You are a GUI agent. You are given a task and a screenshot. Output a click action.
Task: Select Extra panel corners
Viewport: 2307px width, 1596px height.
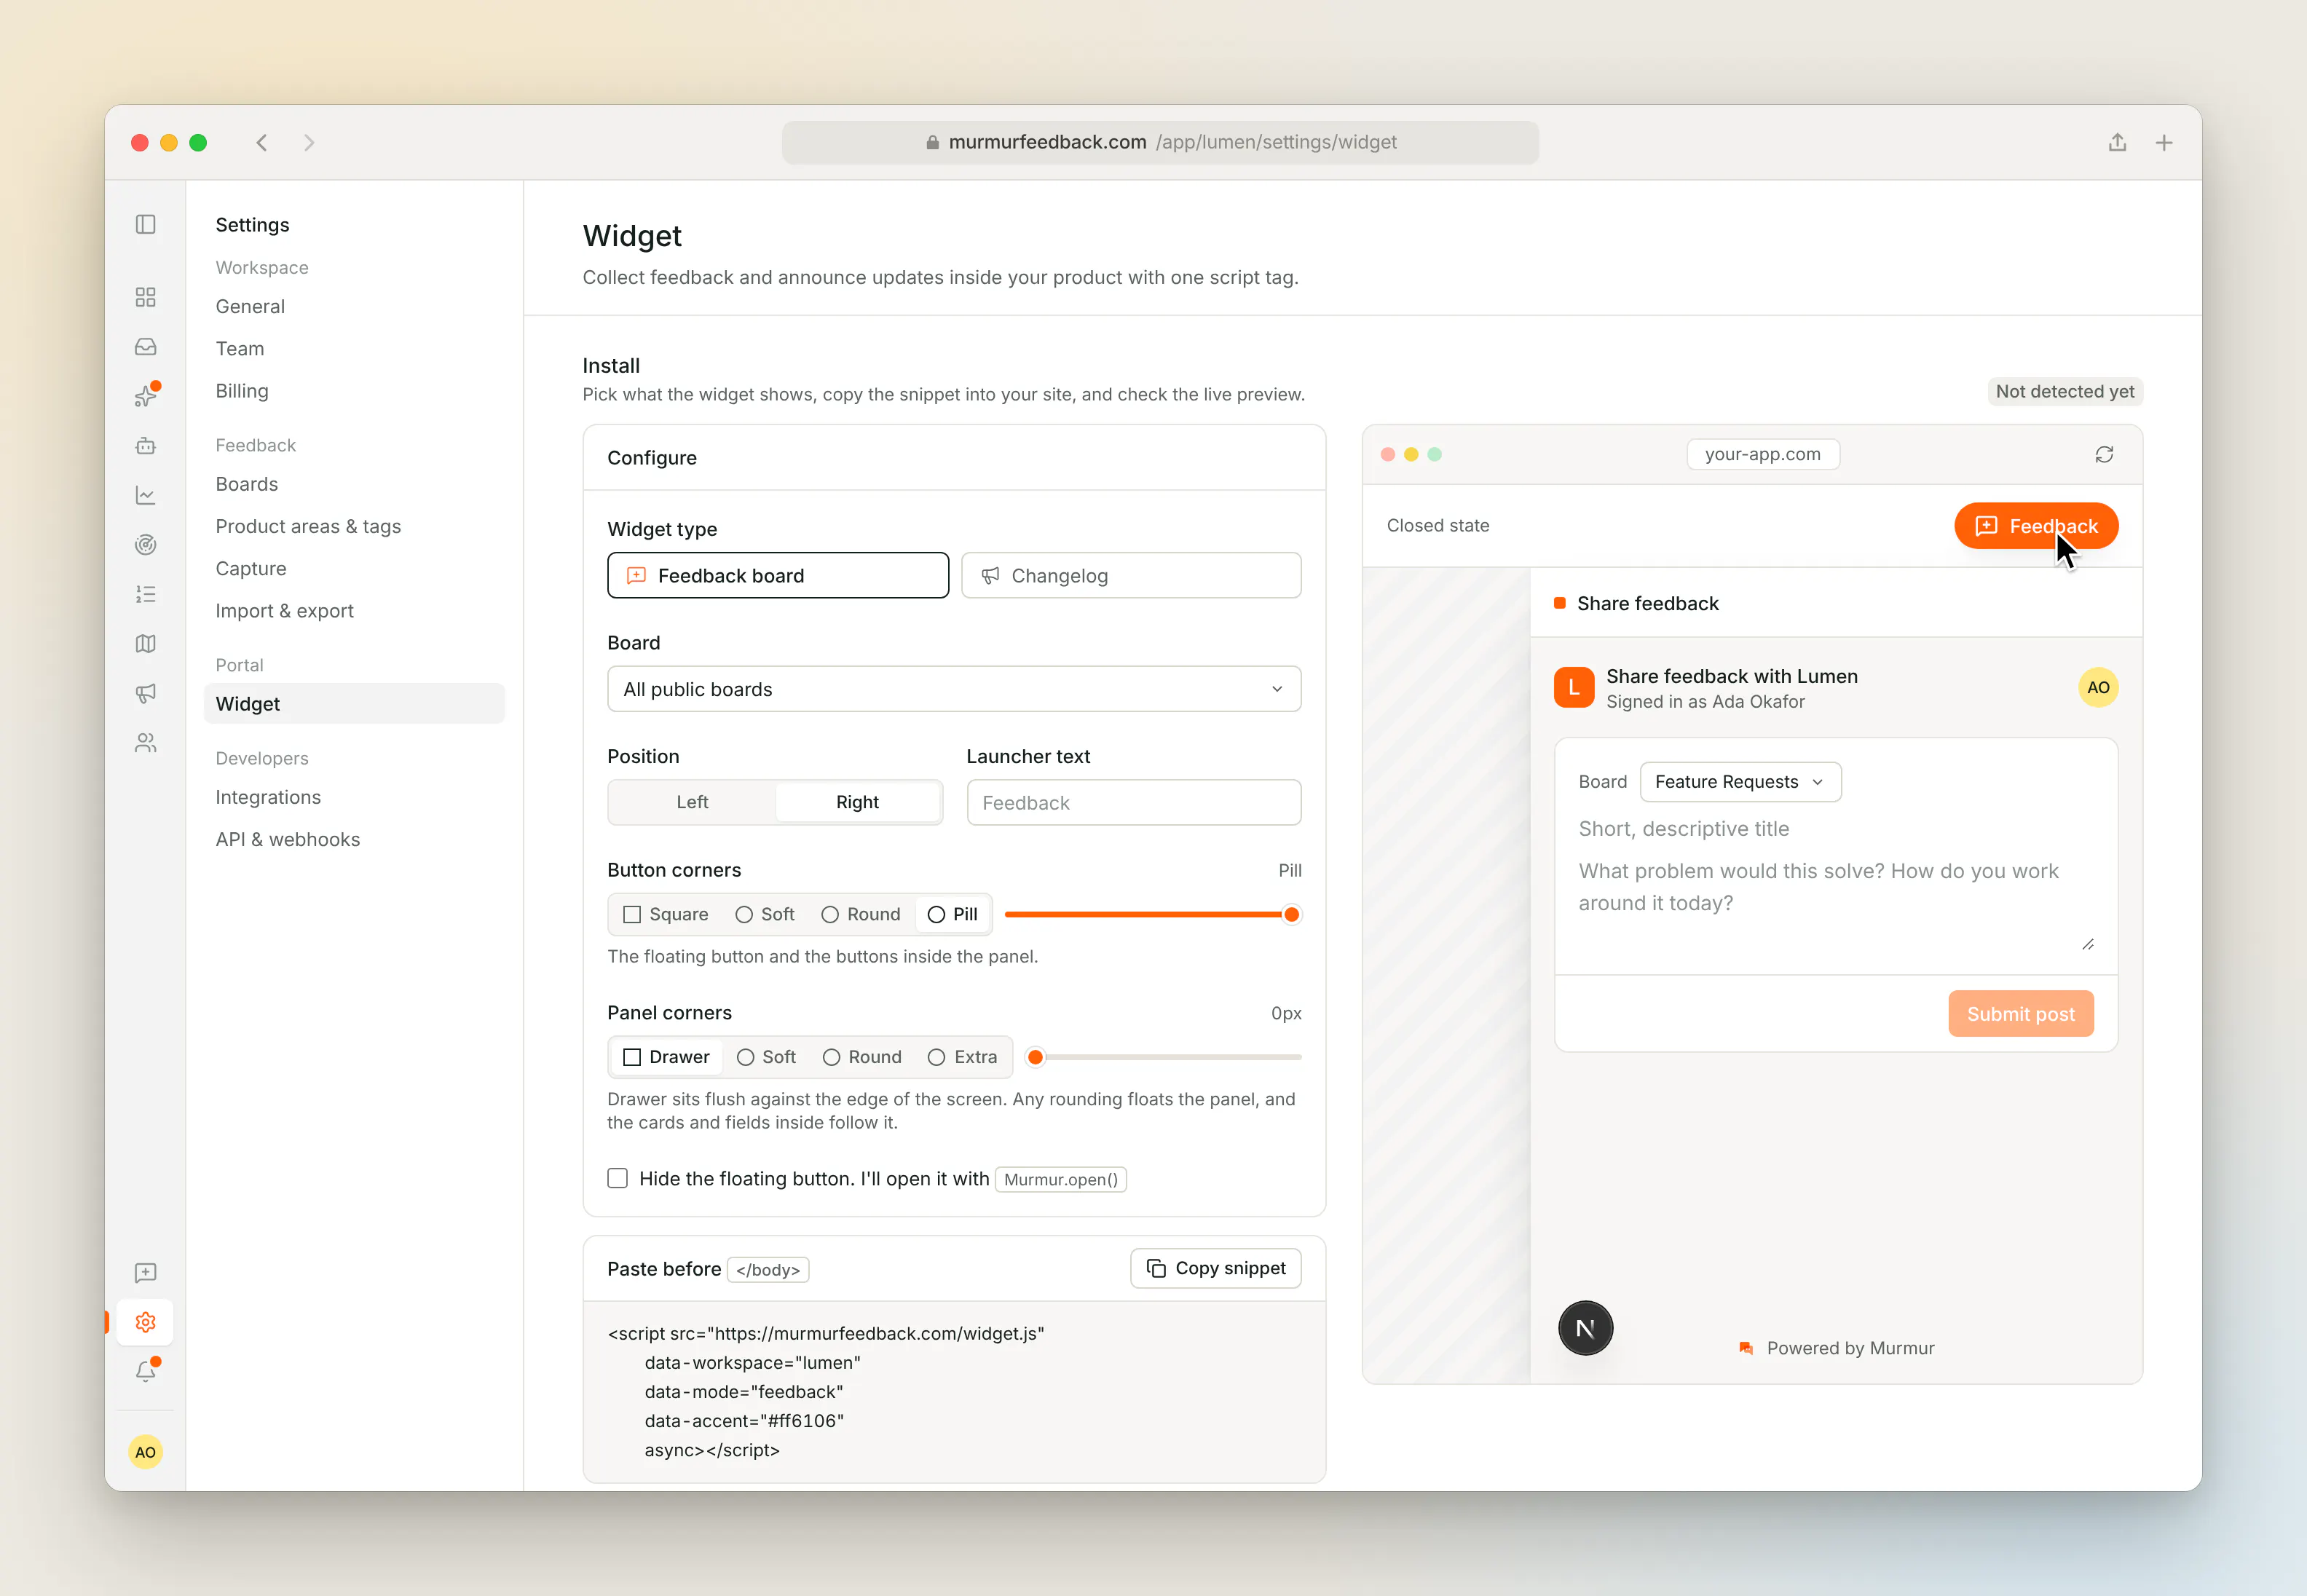962,1057
